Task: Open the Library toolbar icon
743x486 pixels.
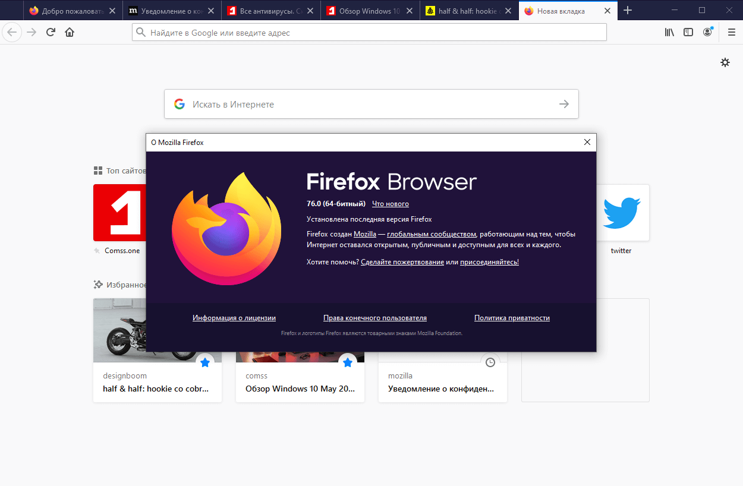Action: [669, 32]
